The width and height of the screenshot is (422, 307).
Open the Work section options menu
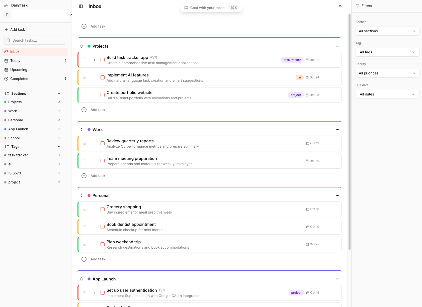(x=337, y=129)
